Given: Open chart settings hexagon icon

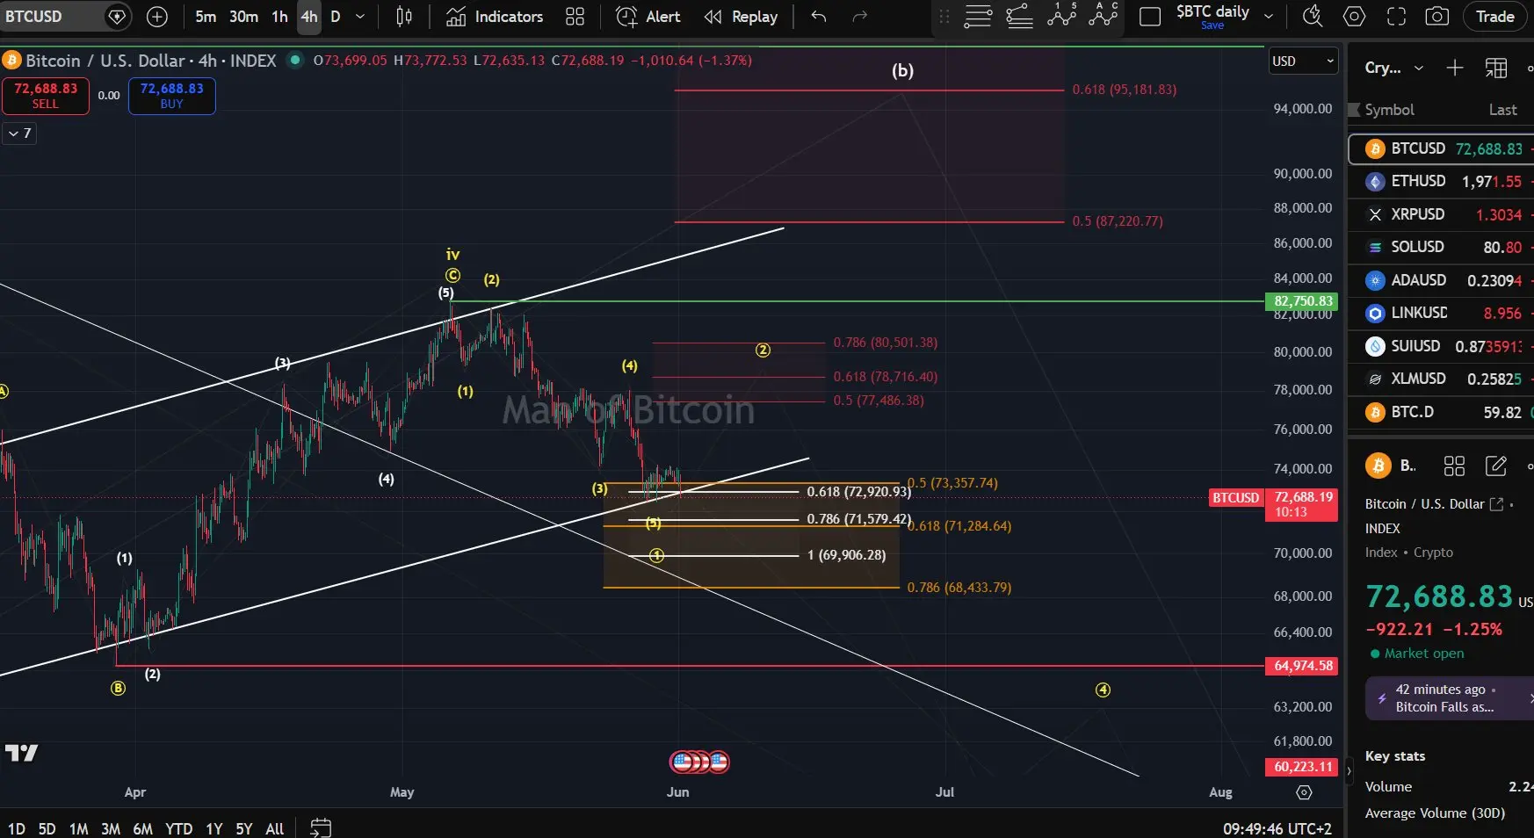Looking at the screenshot, I should [x=1355, y=17].
